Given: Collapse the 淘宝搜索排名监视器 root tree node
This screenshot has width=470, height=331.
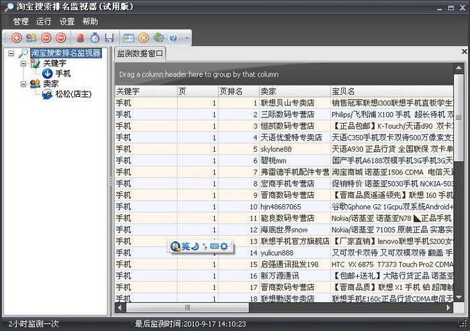Looking at the screenshot, I should [11, 53].
